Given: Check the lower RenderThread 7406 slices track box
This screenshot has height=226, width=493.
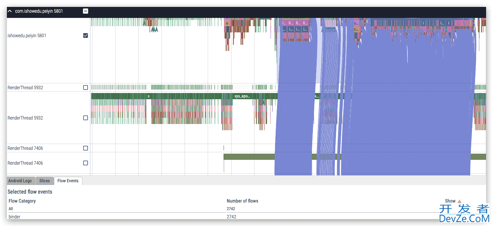Looking at the screenshot, I should tap(86, 163).
